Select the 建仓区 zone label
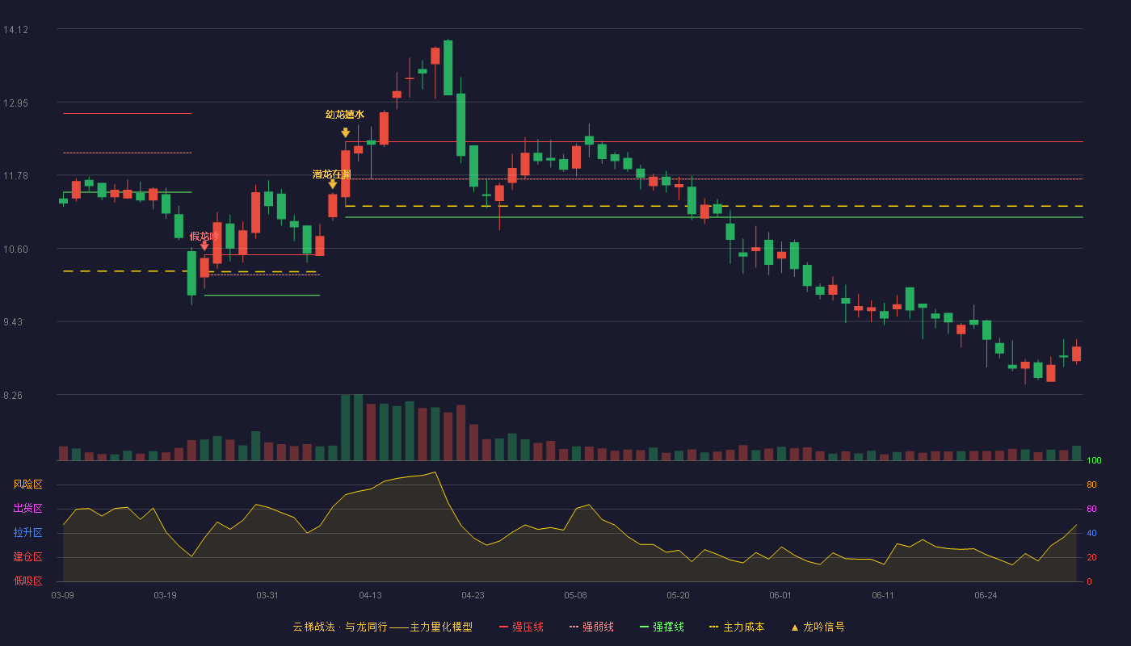1131x646 pixels. point(27,557)
